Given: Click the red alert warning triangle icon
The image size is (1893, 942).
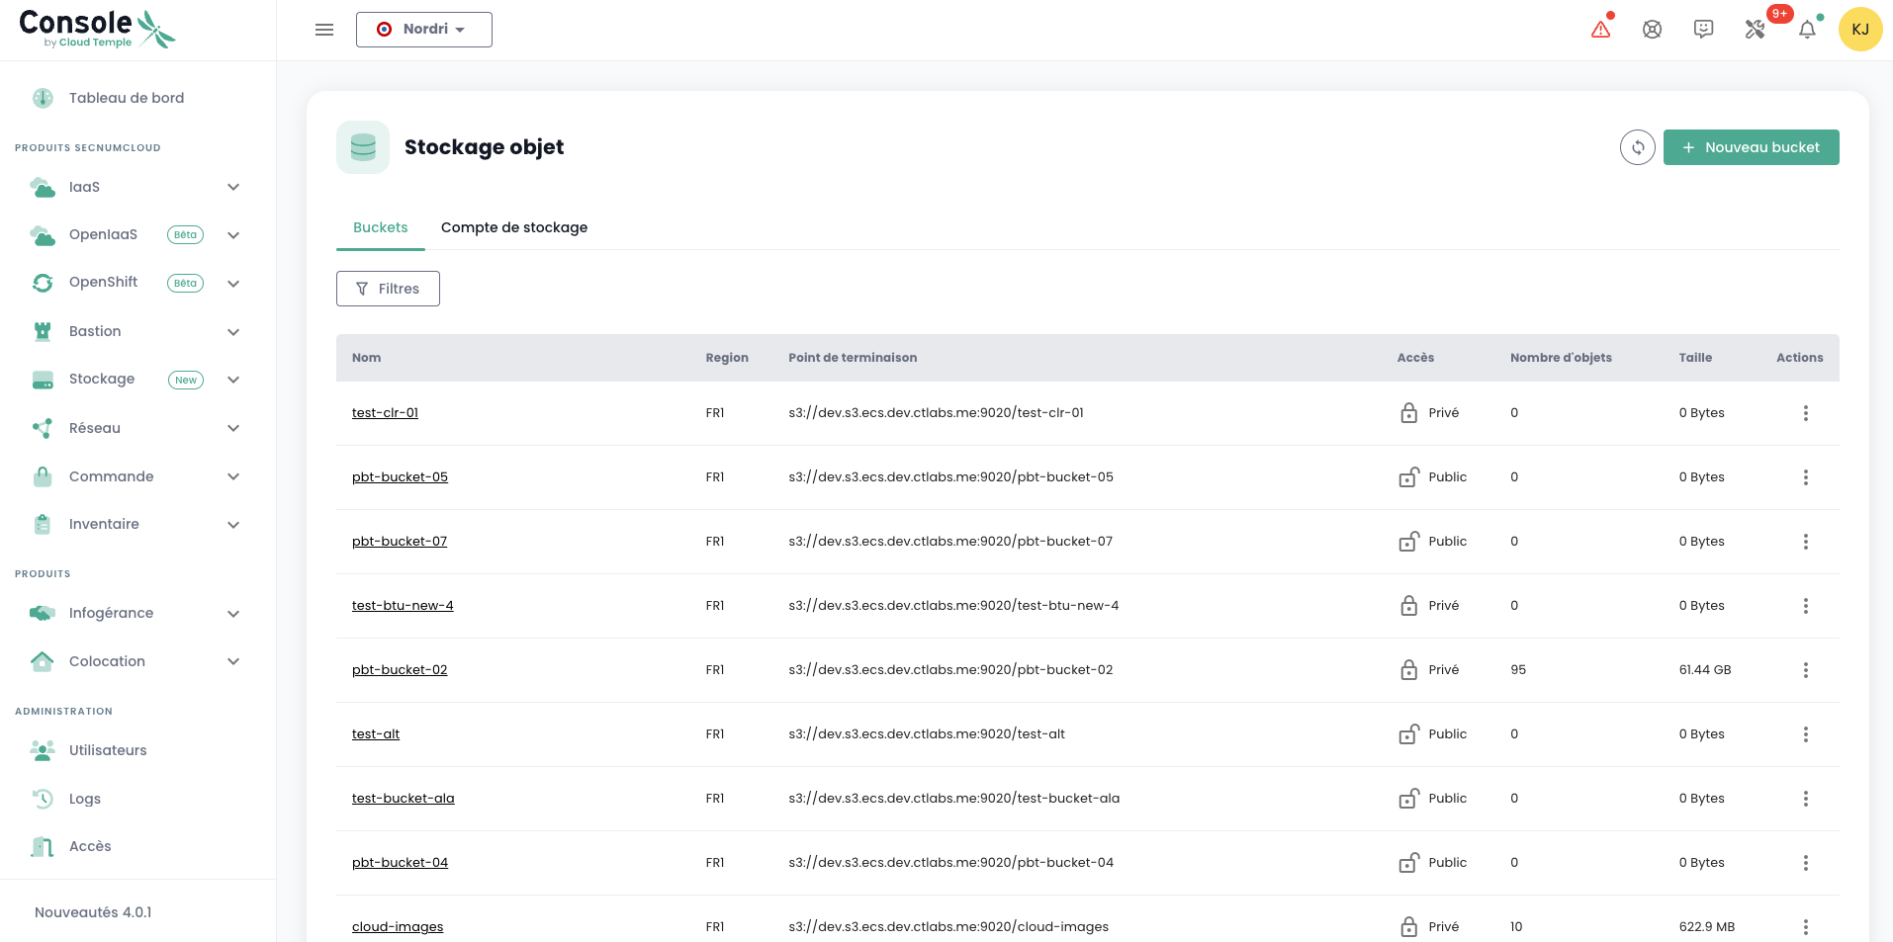Looking at the screenshot, I should click(1600, 30).
